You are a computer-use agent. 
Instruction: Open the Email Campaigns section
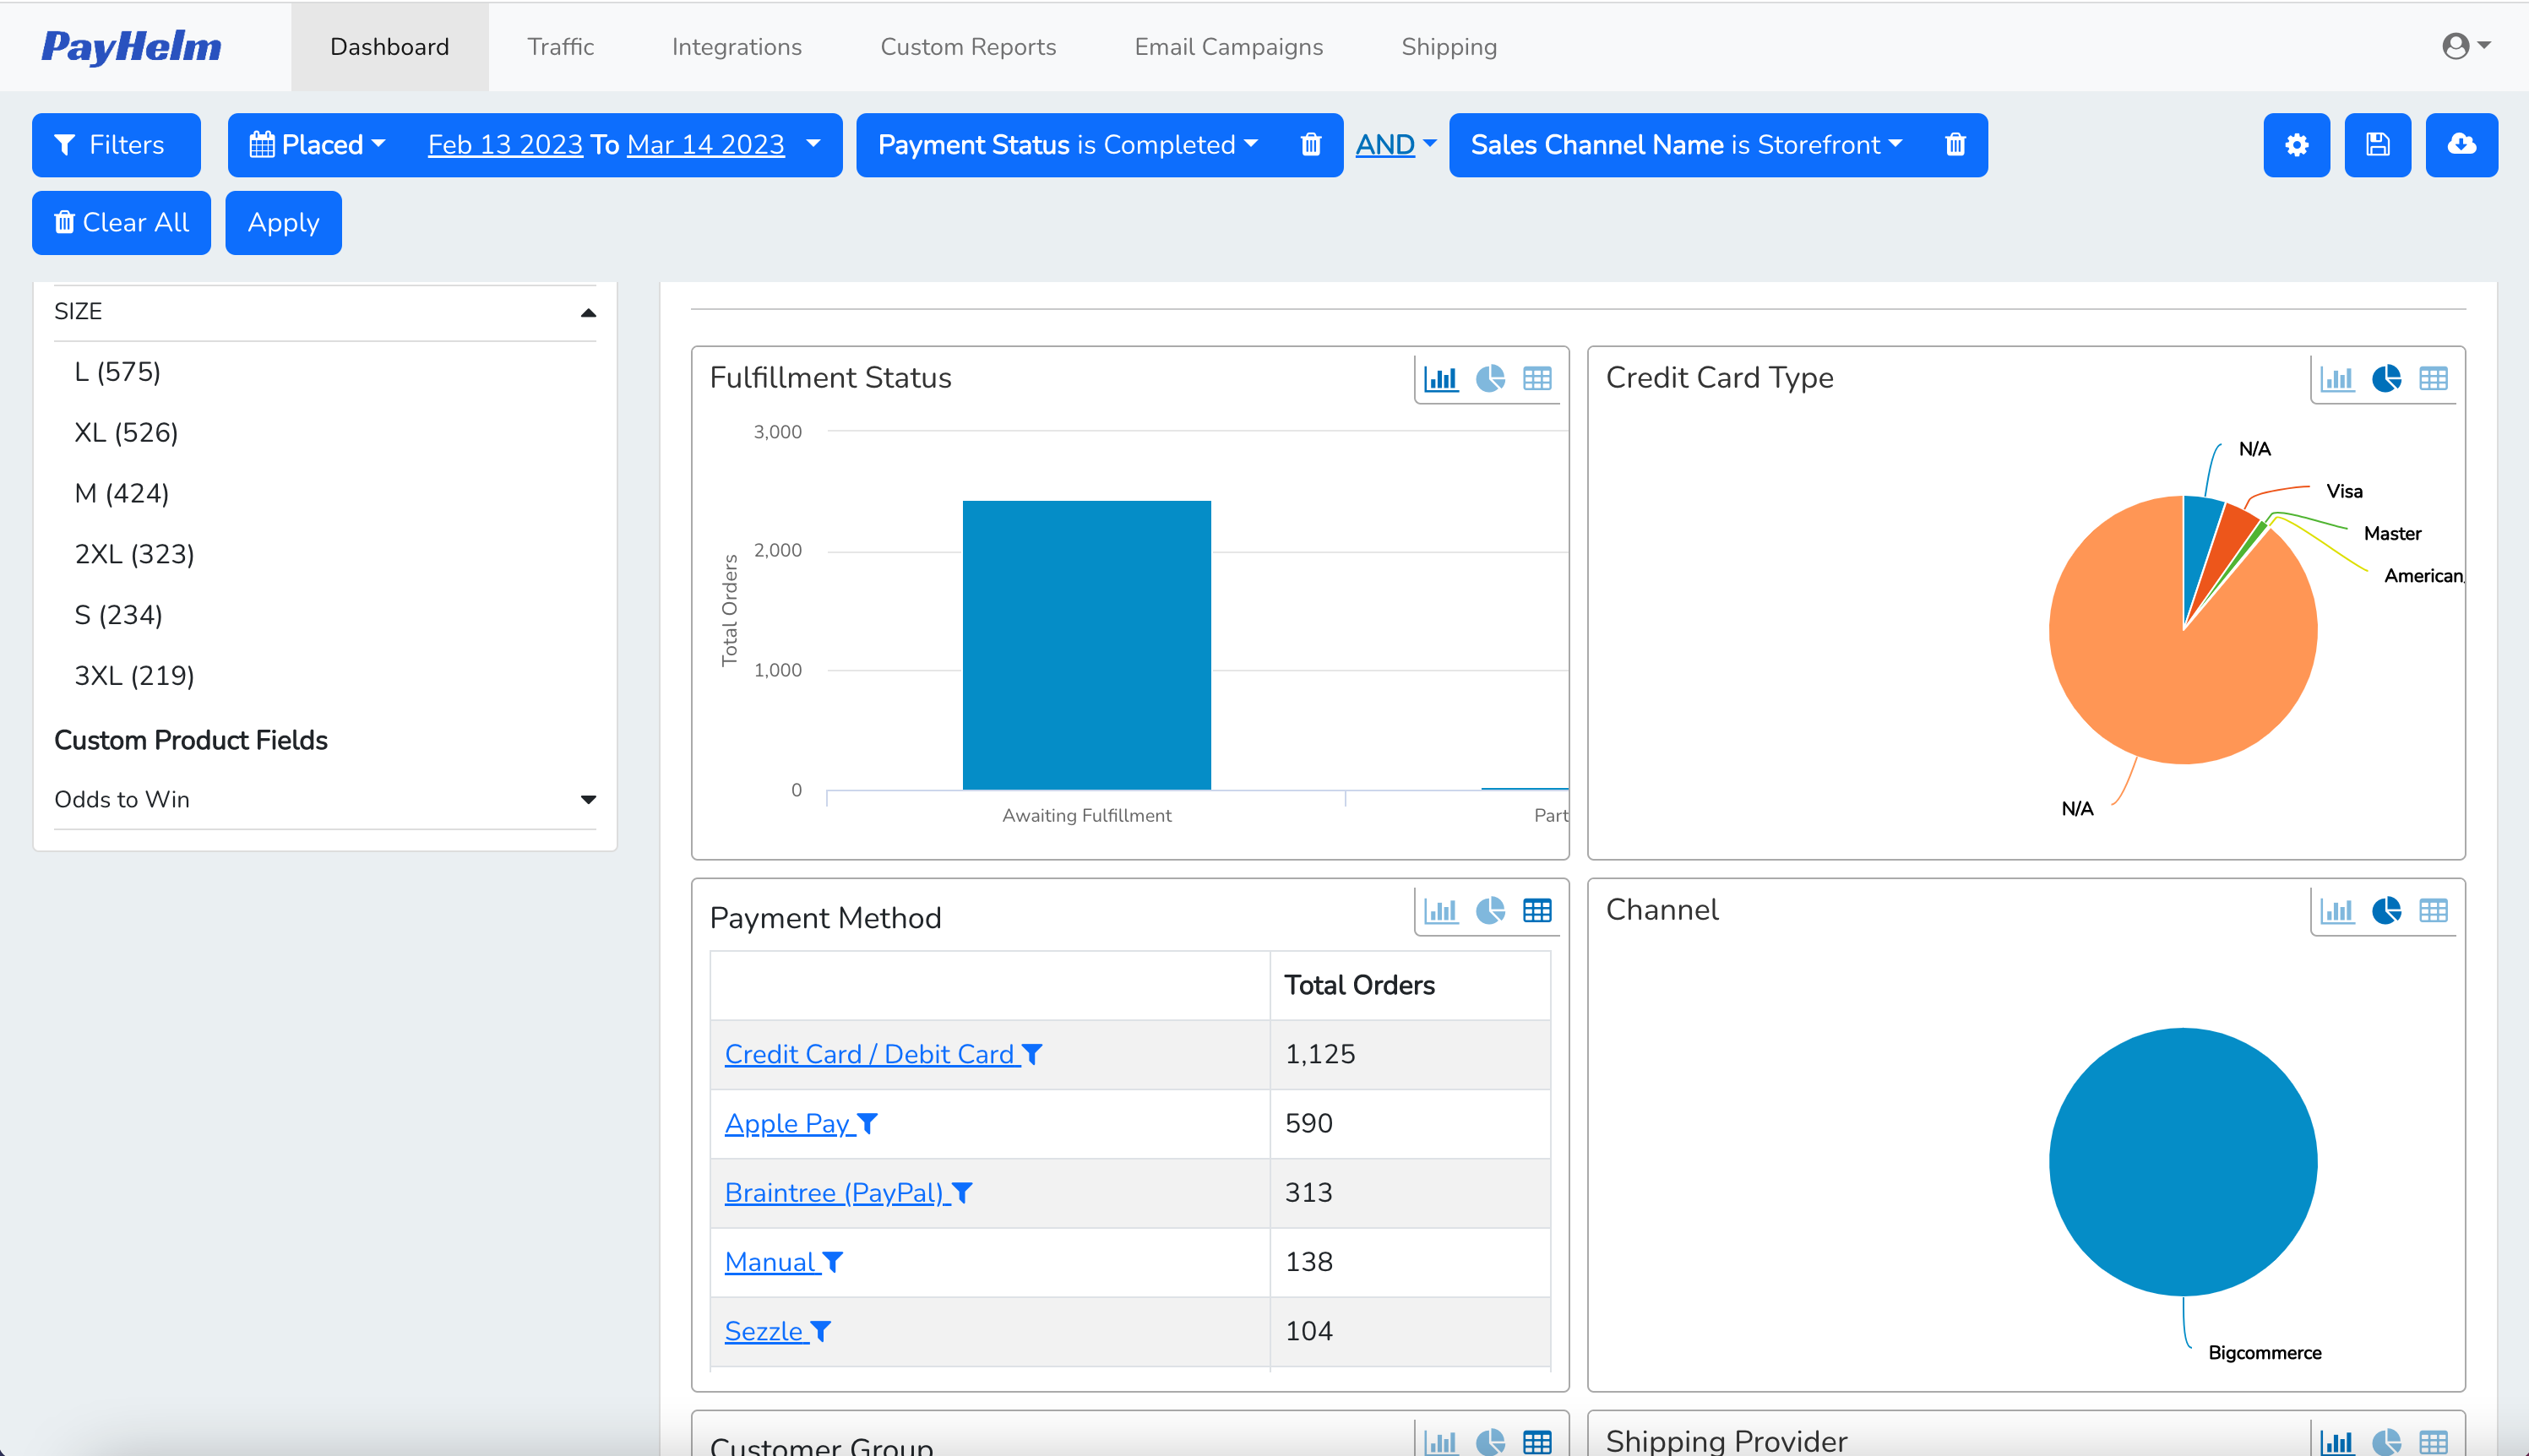[x=1228, y=46]
